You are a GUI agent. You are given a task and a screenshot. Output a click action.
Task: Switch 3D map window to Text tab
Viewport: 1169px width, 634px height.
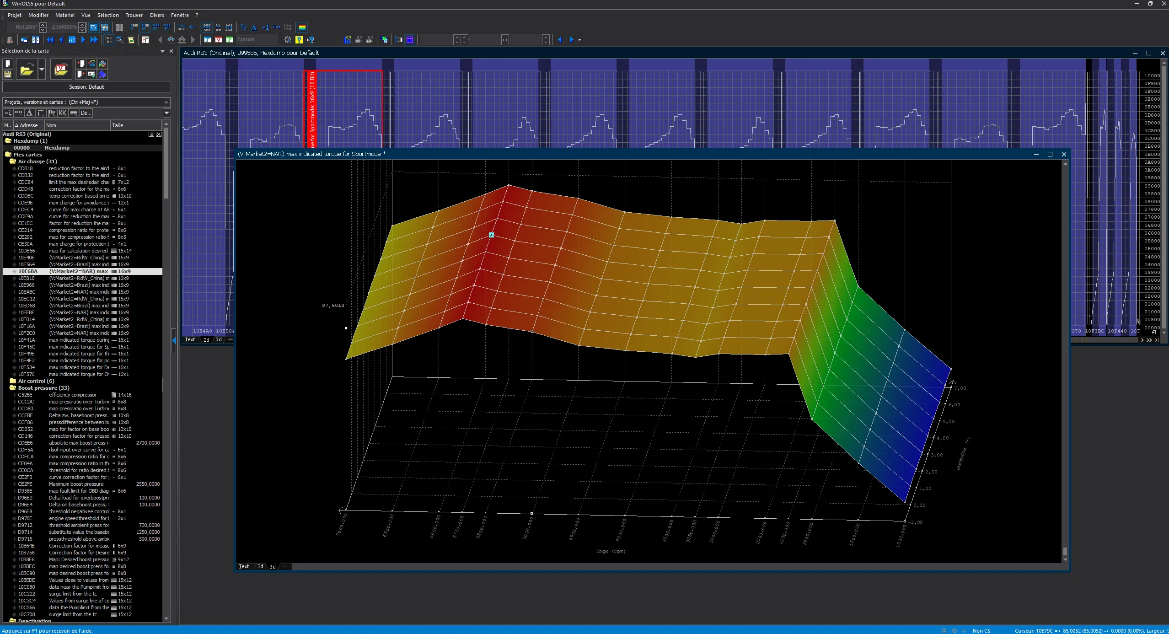(x=244, y=566)
